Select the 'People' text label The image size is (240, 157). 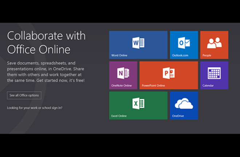coord(207,56)
